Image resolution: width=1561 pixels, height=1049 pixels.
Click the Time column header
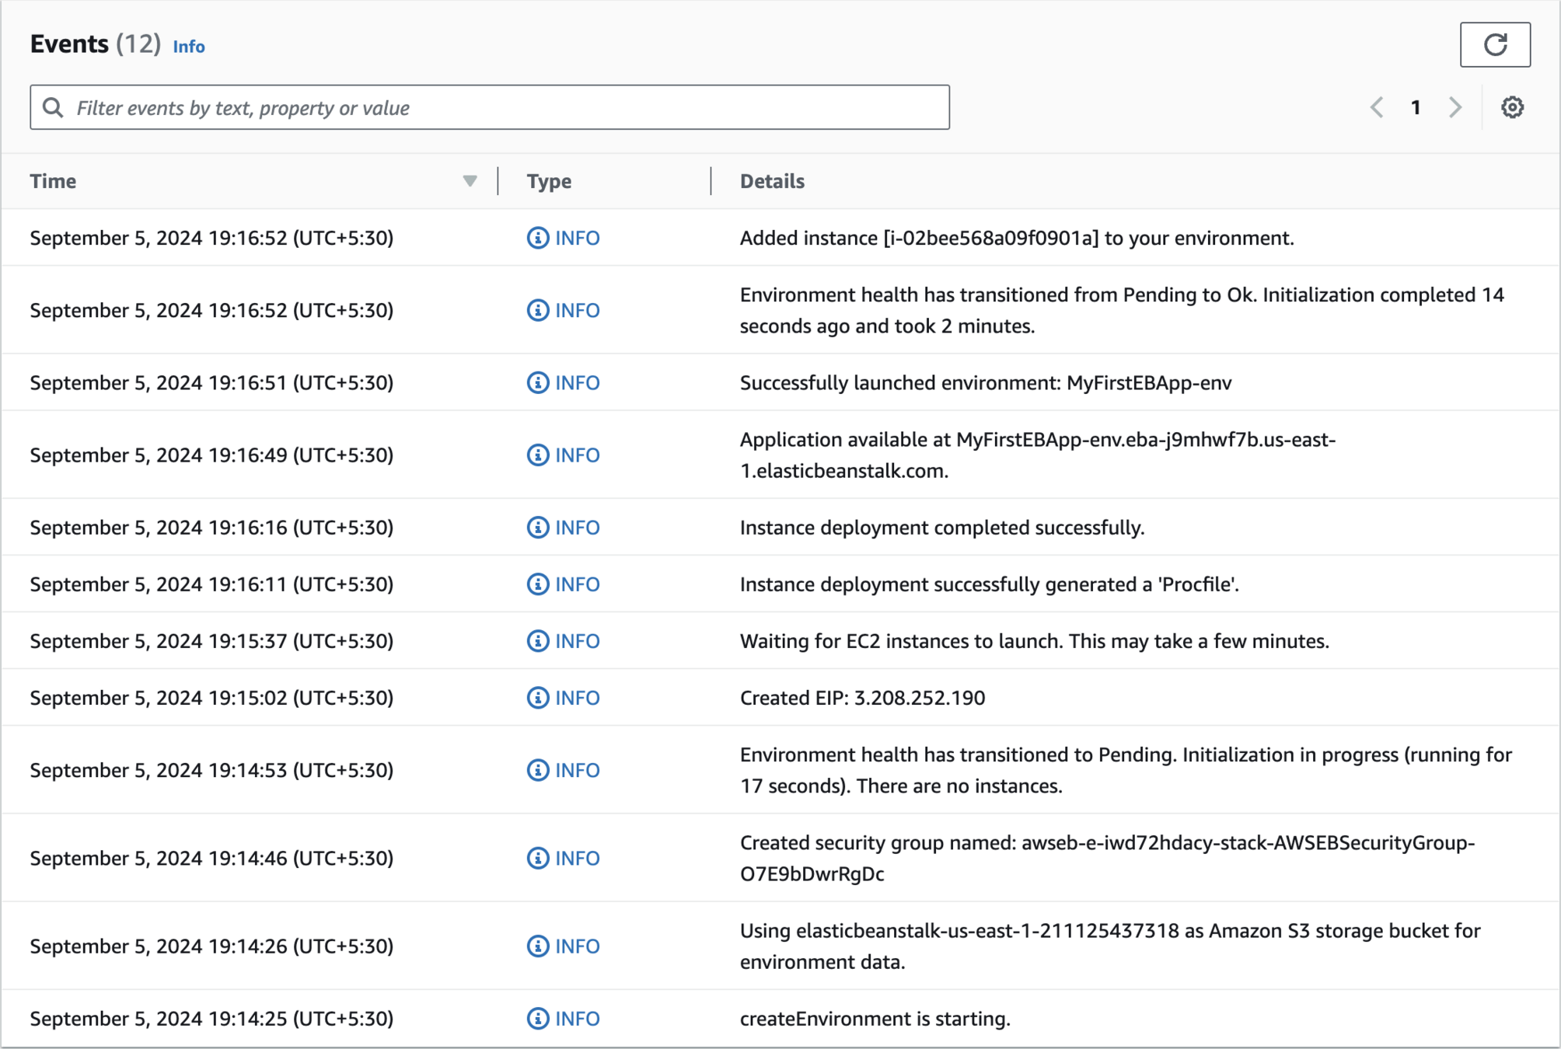click(53, 181)
